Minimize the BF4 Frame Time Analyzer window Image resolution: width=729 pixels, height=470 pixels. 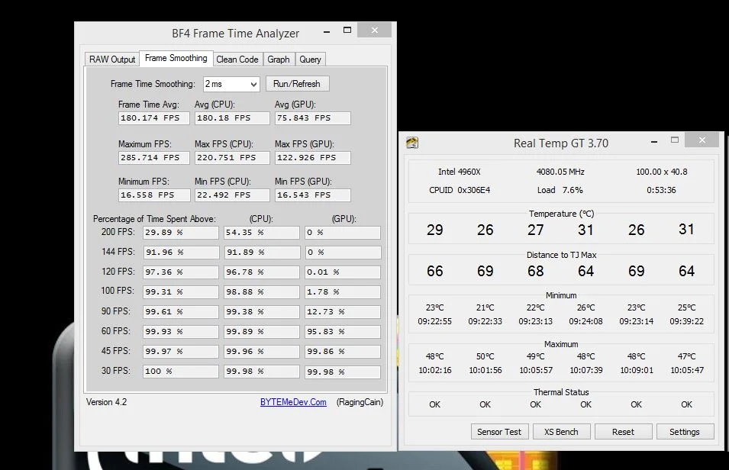[327, 31]
